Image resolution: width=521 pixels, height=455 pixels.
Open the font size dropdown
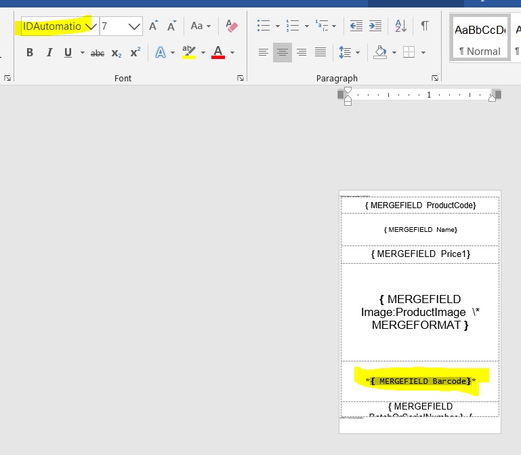[x=134, y=26]
